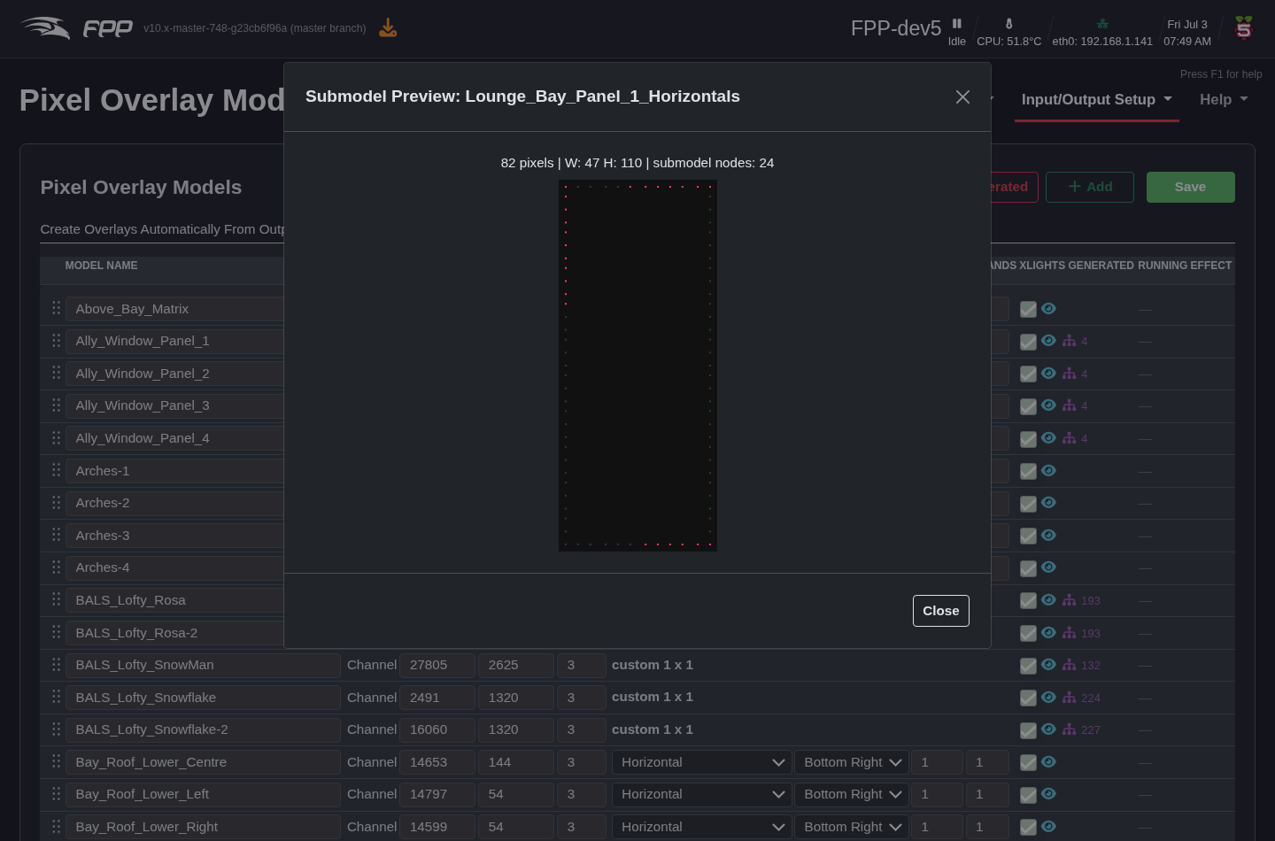Image resolution: width=1275 pixels, height=841 pixels.
Task: Toggle eye preview for Bay_Roof_Lower_Centre
Action: tap(1048, 761)
